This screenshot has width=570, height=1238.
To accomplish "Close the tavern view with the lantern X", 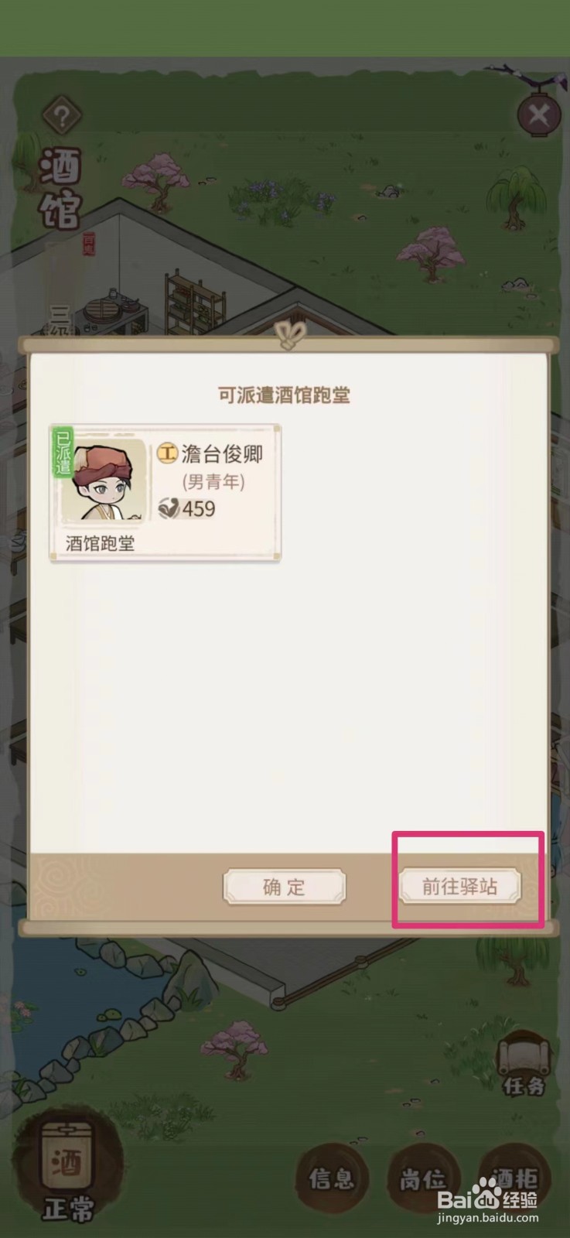I will point(538,116).
